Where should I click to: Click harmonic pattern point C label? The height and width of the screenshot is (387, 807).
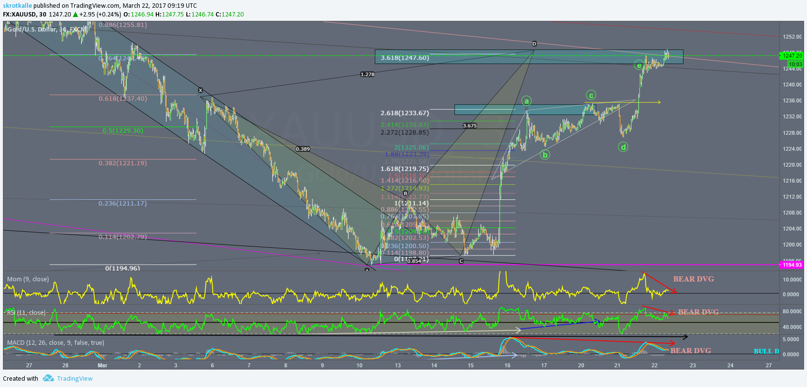pyautogui.click(x=461, y=261)
